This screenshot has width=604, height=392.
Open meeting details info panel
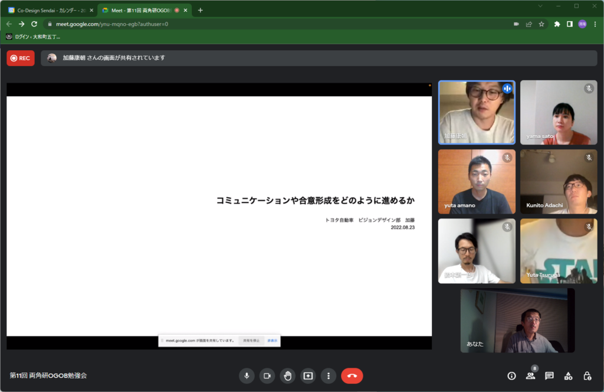point(511,375)
